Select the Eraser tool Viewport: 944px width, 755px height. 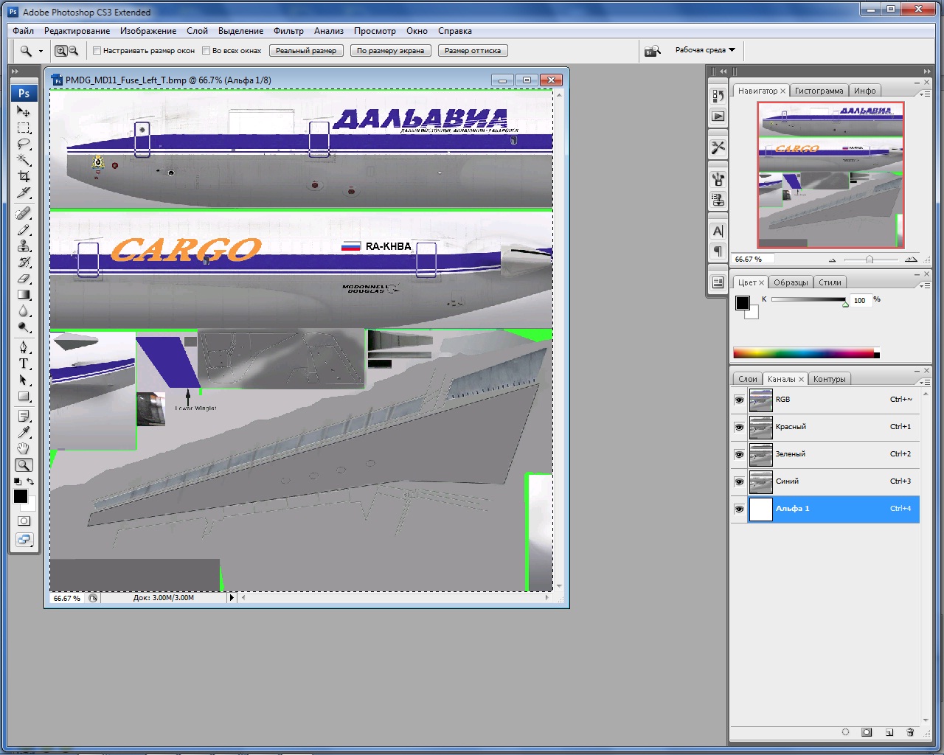(24, 279)
